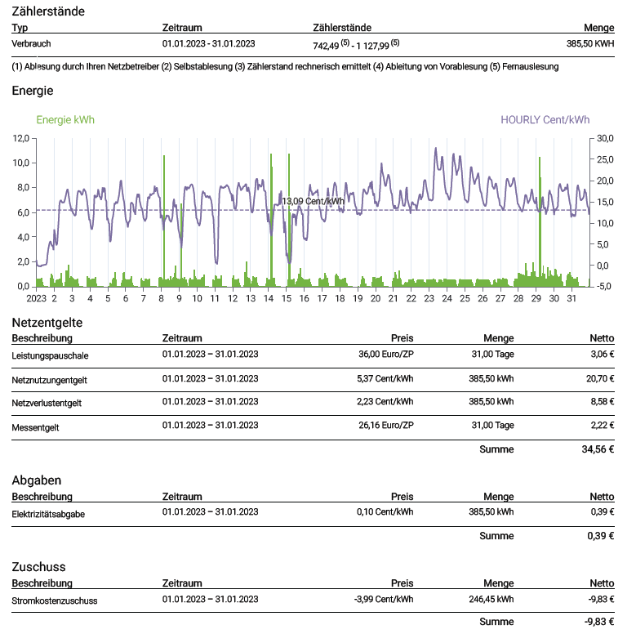
Task: Click the Messentgelt row label
Action: pos(35,427)
